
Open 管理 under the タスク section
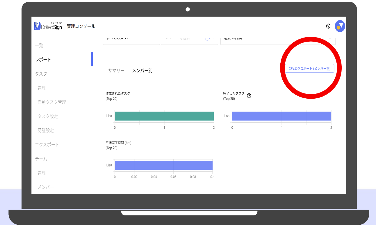42,88
